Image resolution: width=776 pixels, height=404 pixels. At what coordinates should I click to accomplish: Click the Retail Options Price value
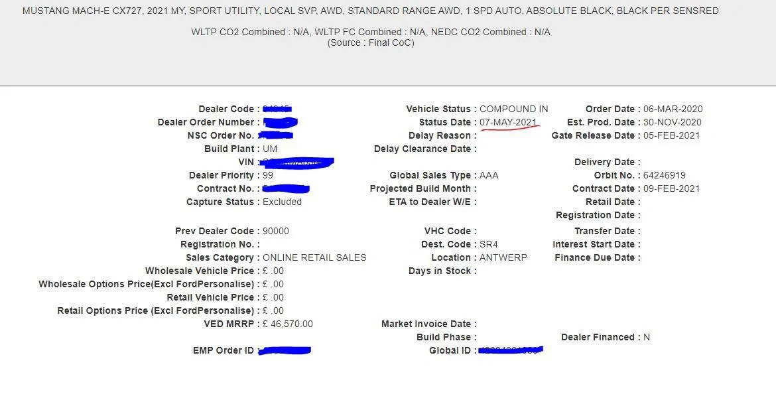(273, 311)
